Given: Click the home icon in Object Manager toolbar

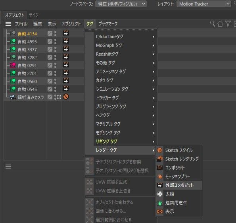Looking at the screenshot, I should (220, 24).
